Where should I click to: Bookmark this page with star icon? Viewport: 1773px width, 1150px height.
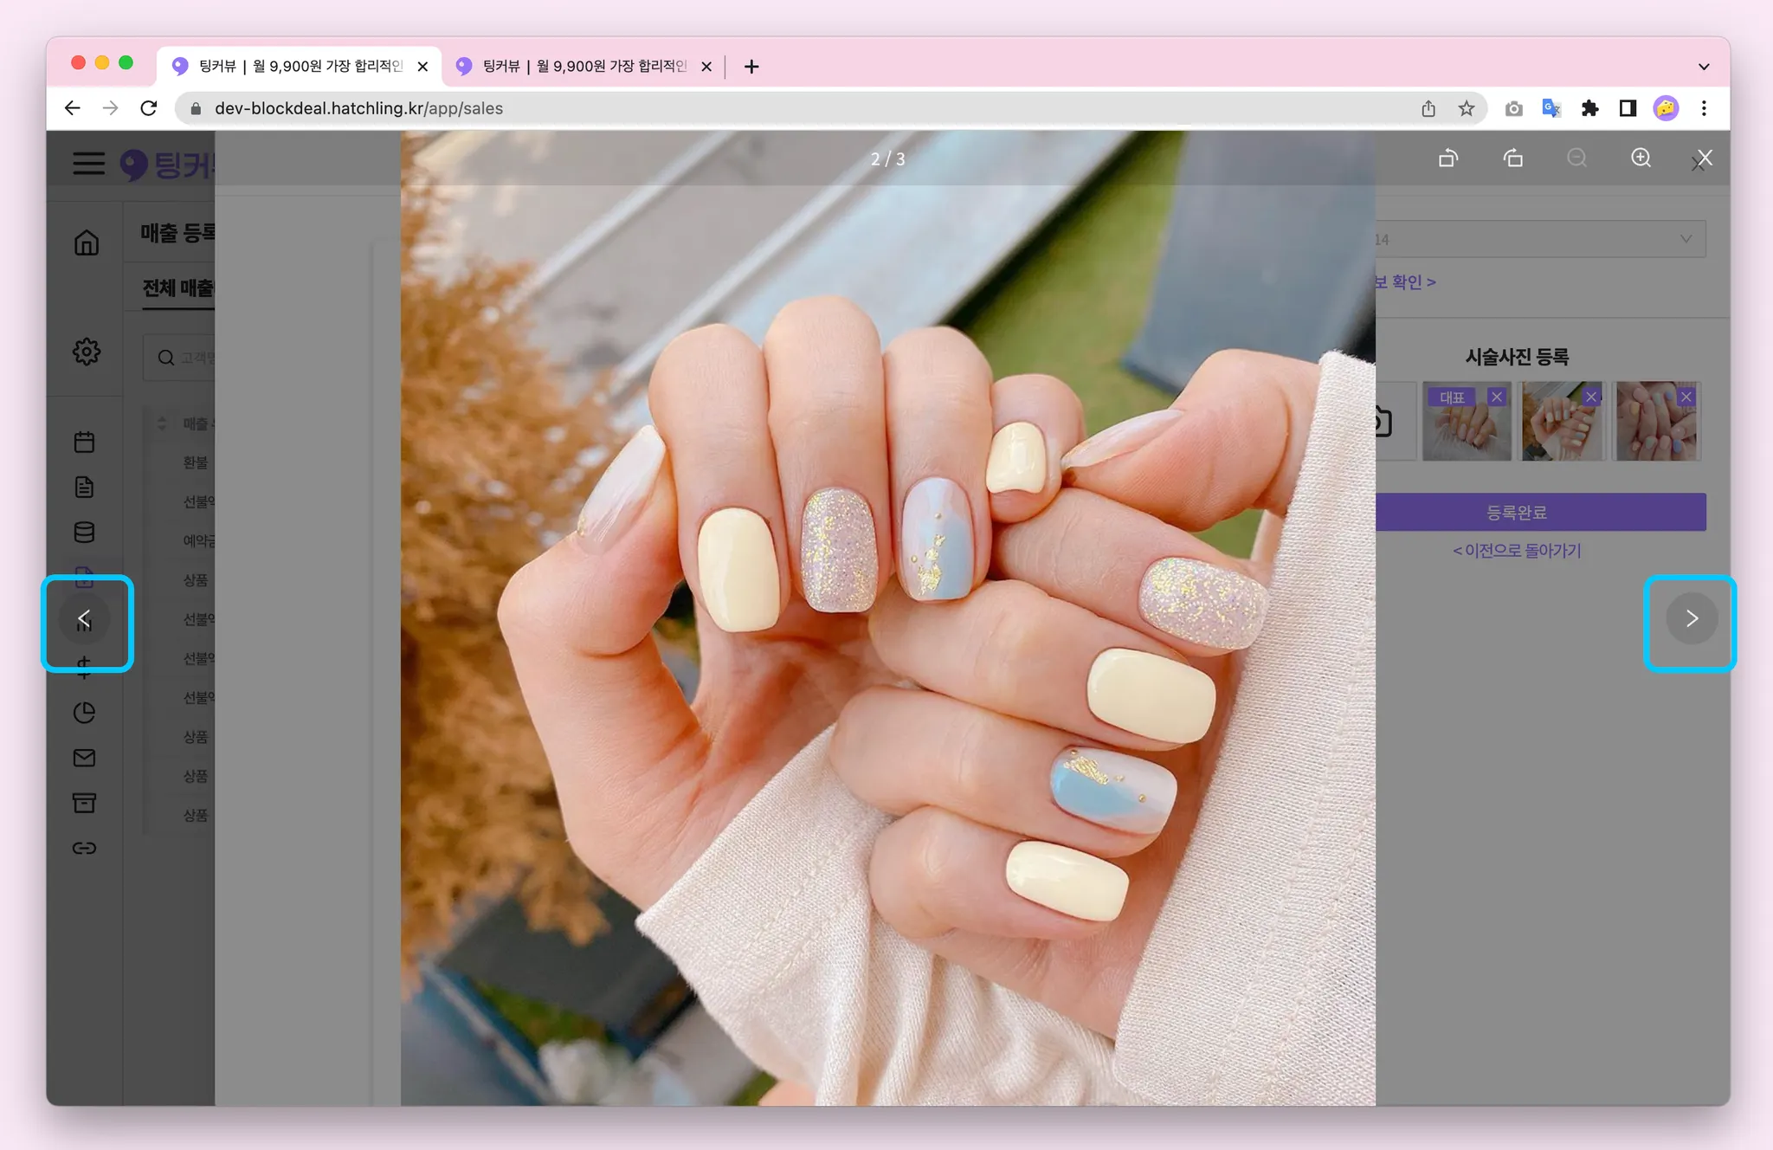[1466, 108]
